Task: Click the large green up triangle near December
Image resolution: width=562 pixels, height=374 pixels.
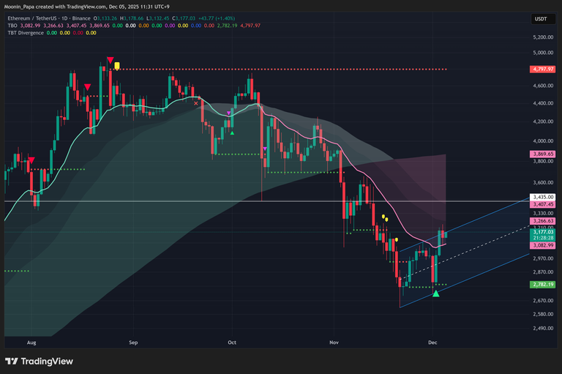Action: point(436,293)
